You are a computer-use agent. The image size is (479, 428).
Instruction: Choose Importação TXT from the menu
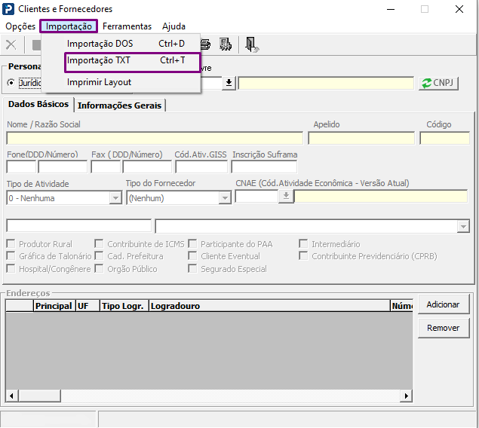(98, 60)
